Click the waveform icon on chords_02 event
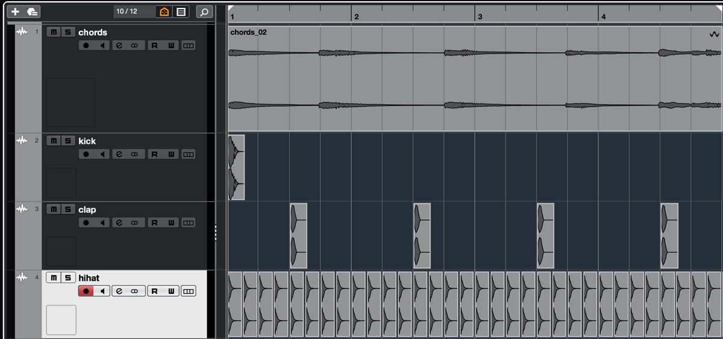Viewport: 723px width, 339px height. [715, 35]
